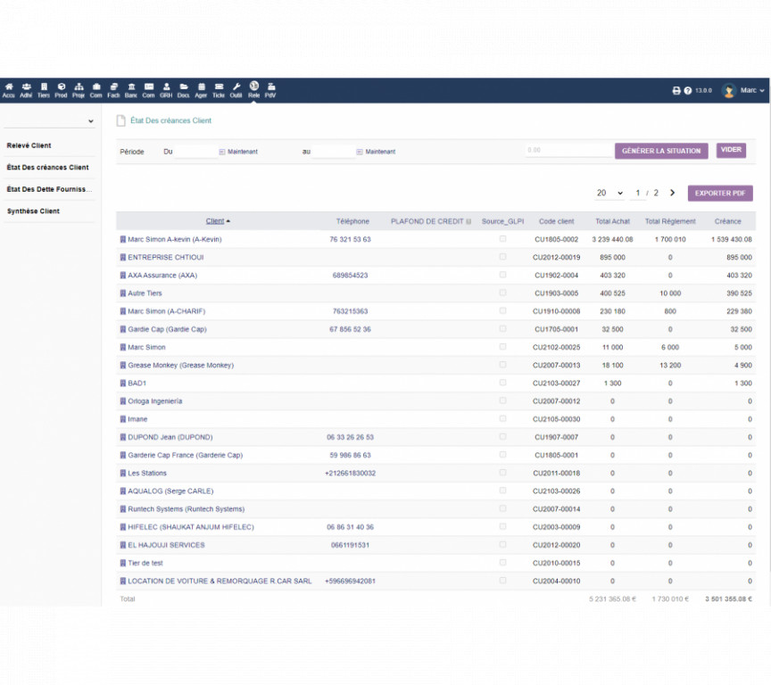Click the GÉNÉRER LA SITUATION button
Viewport: 771px width, 685px height.
(x=661, y=151)
